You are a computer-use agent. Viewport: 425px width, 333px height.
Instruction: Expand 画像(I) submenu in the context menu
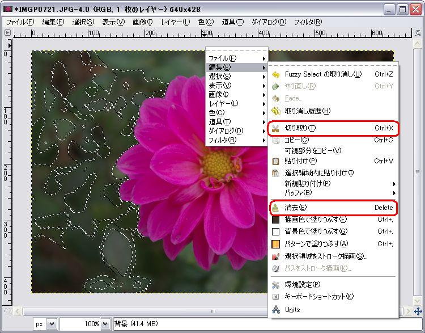237,94
